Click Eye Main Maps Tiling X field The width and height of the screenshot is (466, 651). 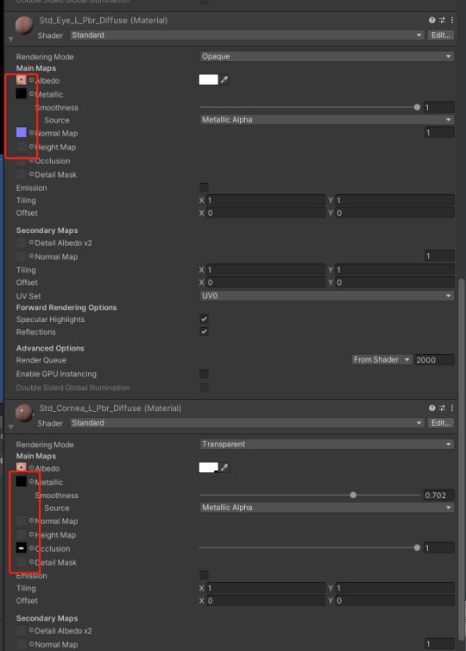click(266, 200)
